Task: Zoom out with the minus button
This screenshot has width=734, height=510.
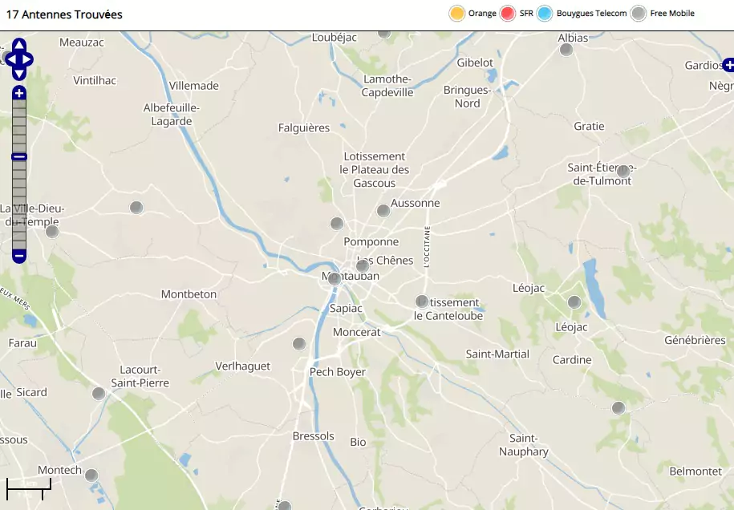Action: (19, 256)
